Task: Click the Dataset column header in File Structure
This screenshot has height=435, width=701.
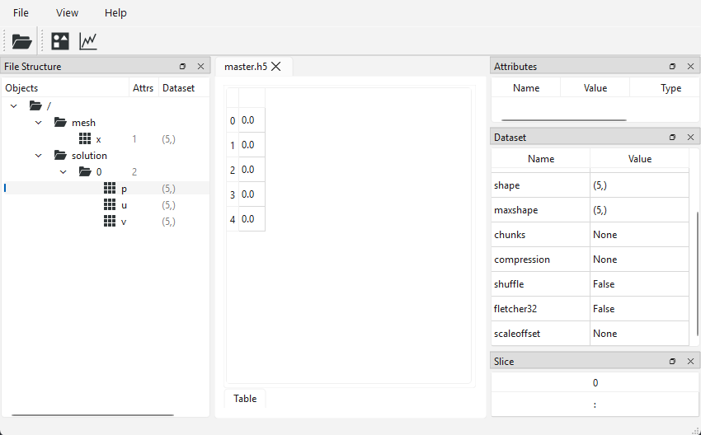Action: [183, 88]
